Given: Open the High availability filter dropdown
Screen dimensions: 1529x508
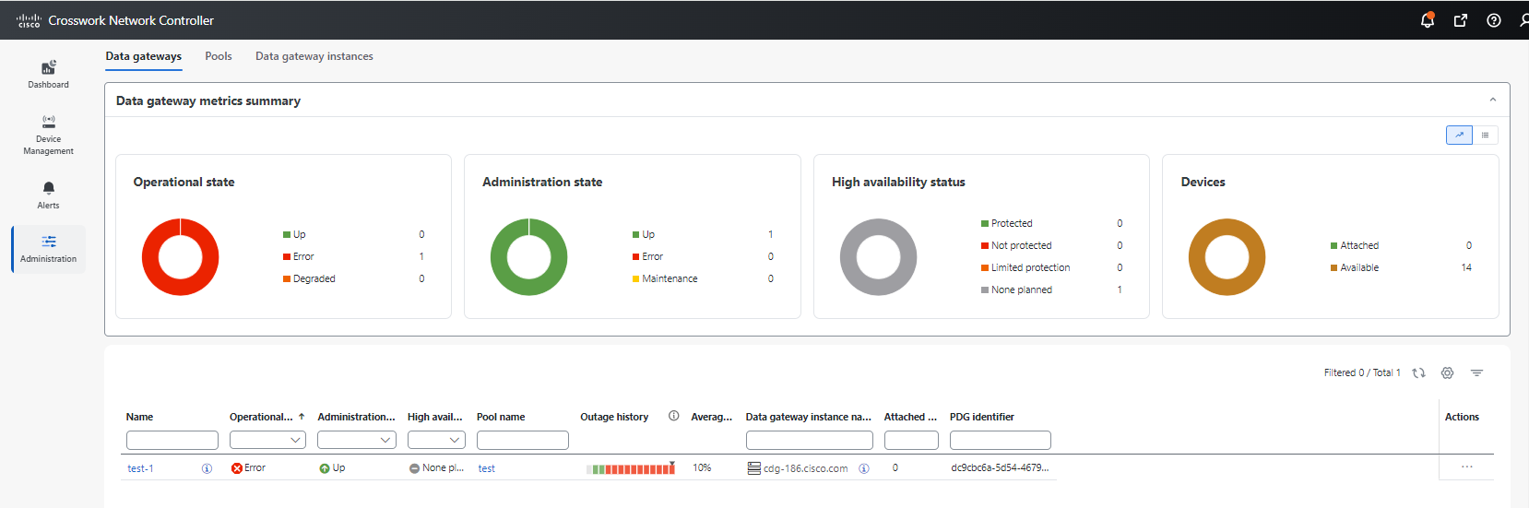Looking at the screenshot, I should coord(436,440).
